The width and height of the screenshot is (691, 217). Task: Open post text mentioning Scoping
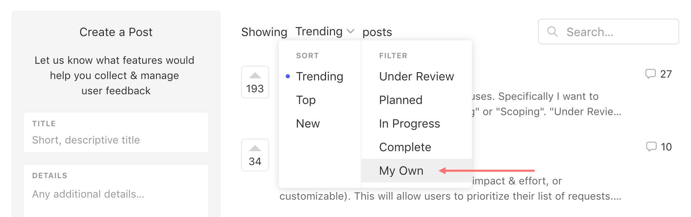[546, 104]
